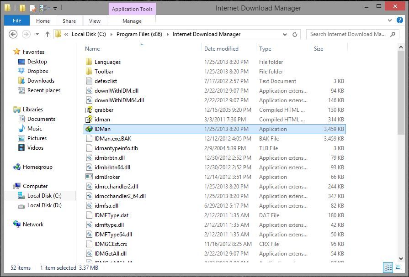The height and width of the screenshot is (277, 409).
Task: Go up one folder with the Up arrow
Action: pos(48,34)
